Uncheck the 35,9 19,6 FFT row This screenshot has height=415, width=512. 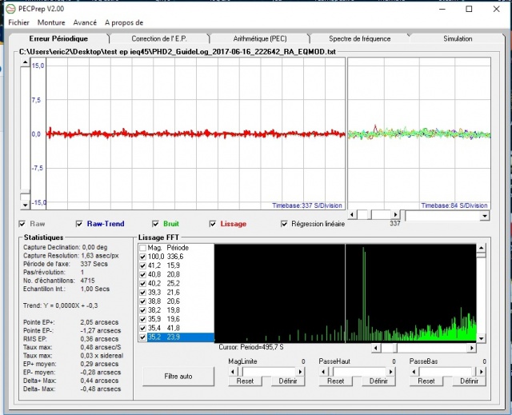142,319
